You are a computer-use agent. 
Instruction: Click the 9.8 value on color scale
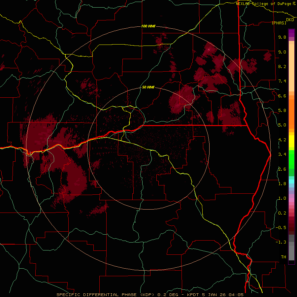[x=282, y=37]
